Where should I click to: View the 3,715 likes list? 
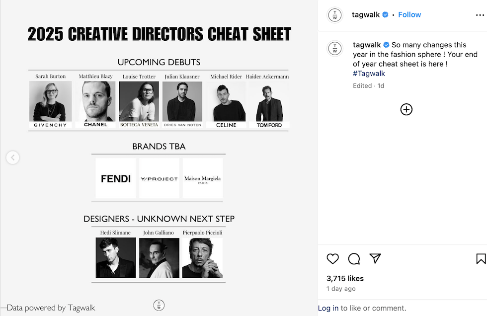coord(345,278)
